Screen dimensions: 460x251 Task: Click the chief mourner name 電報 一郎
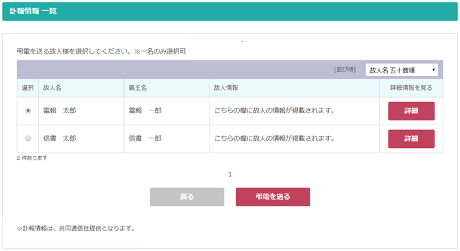(145, 111)
